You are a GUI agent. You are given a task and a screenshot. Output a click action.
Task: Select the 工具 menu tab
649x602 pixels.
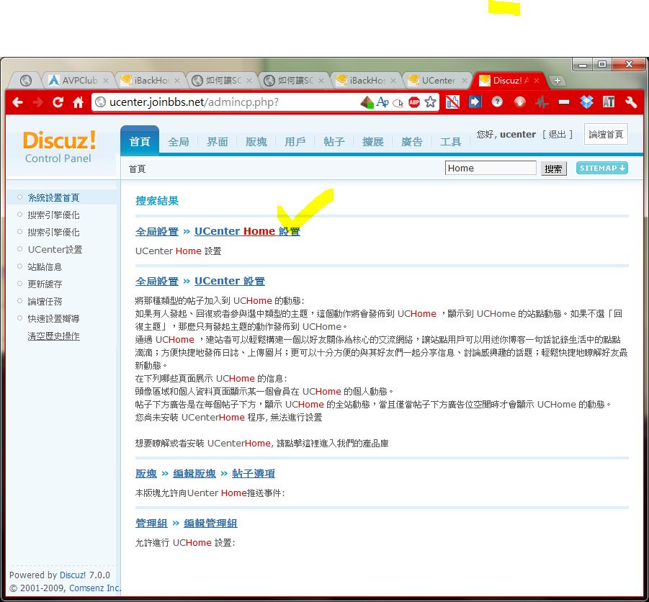451,142
